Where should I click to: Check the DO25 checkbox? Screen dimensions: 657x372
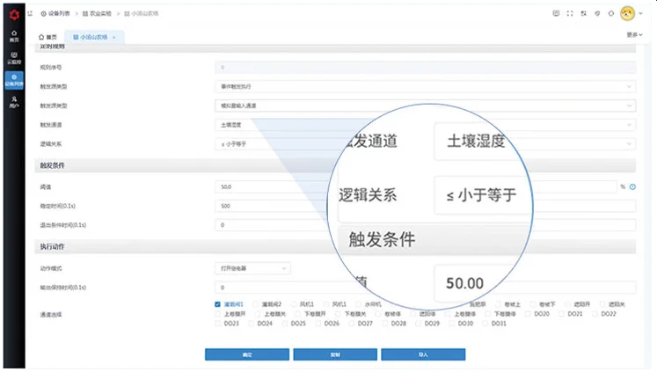284,324
